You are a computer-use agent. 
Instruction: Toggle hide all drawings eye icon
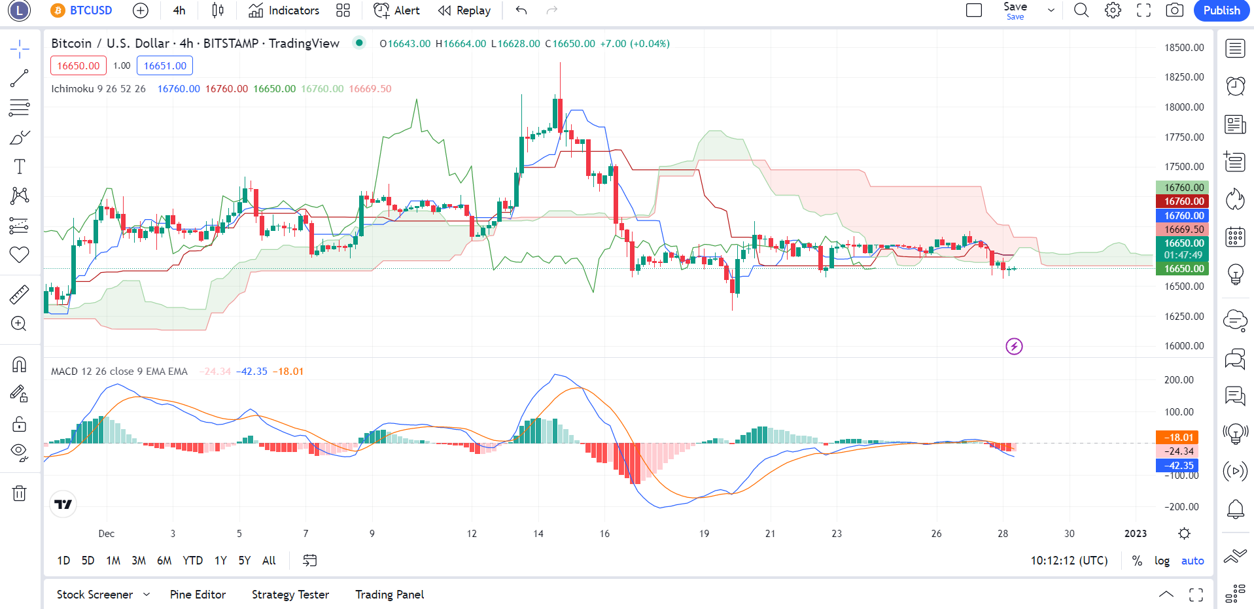(x=20, y=453)
